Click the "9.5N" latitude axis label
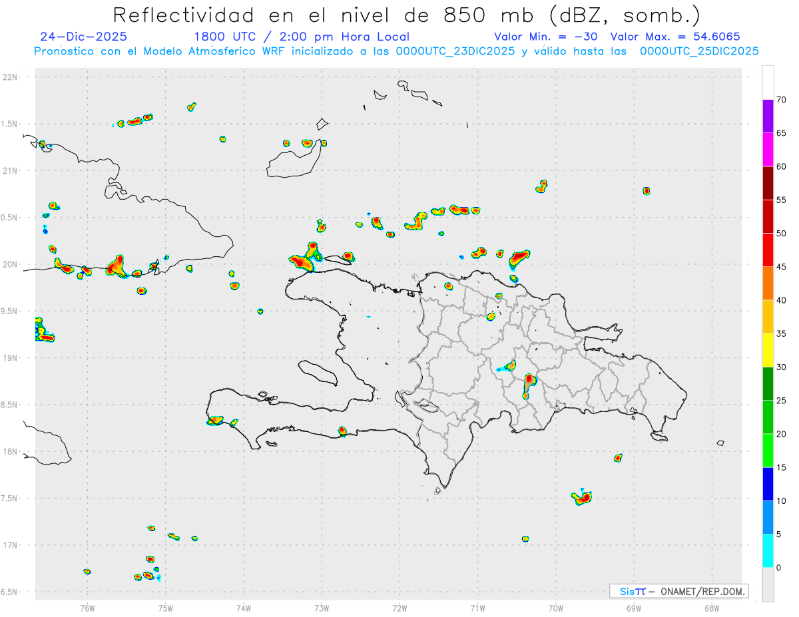 pos(10,311)
